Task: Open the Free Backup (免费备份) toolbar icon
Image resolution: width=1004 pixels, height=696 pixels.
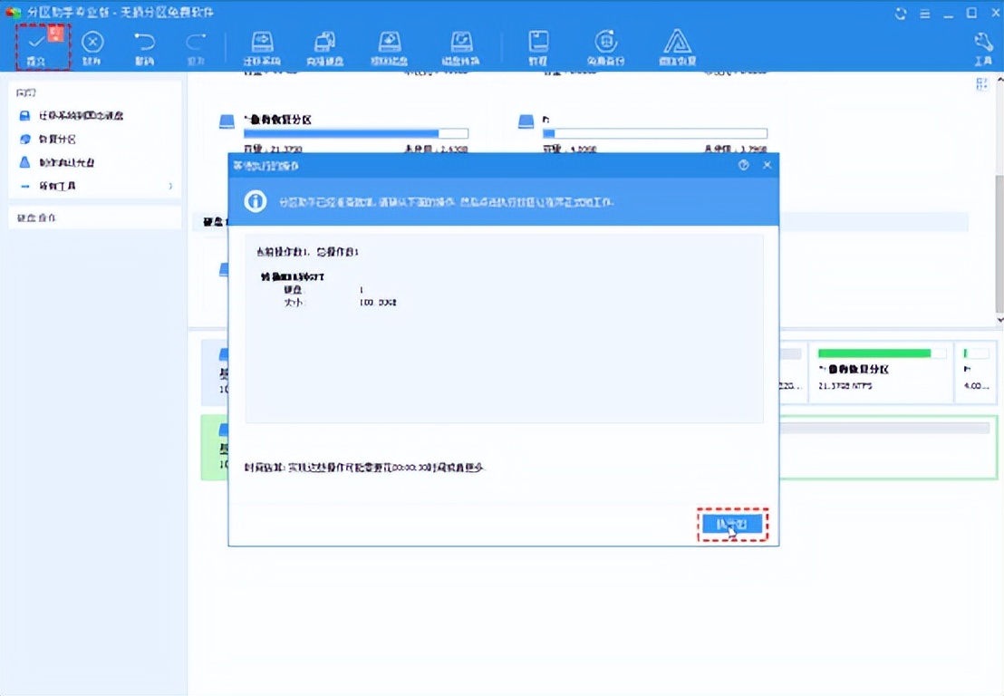Action: pos(605,48)
